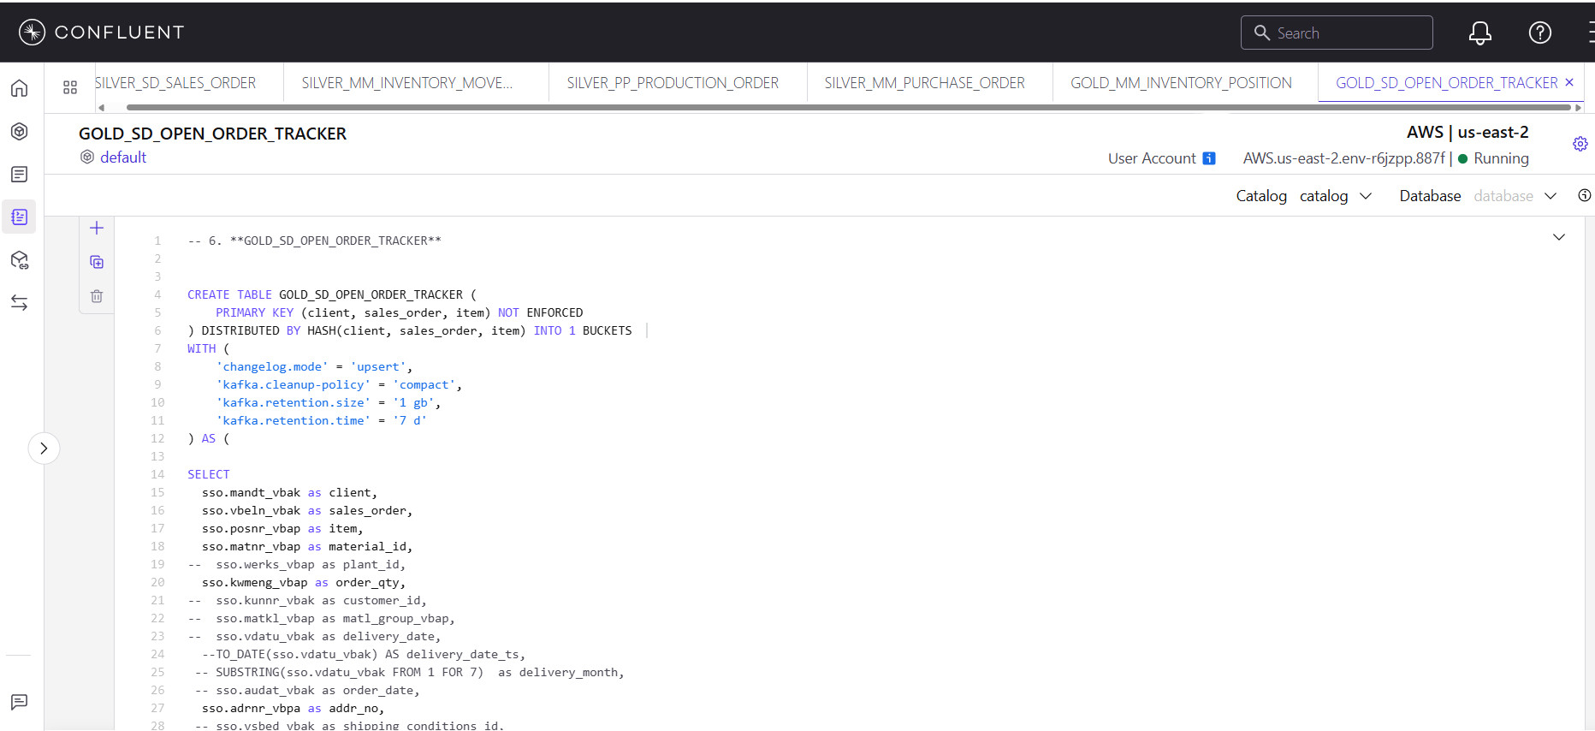Add a new cell with the plus icon
The height and width of the screenshot is (731, 1595).
click(97, 228)
